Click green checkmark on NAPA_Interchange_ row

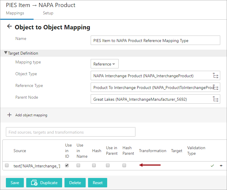pyautogui.click(x=212, y=166)
